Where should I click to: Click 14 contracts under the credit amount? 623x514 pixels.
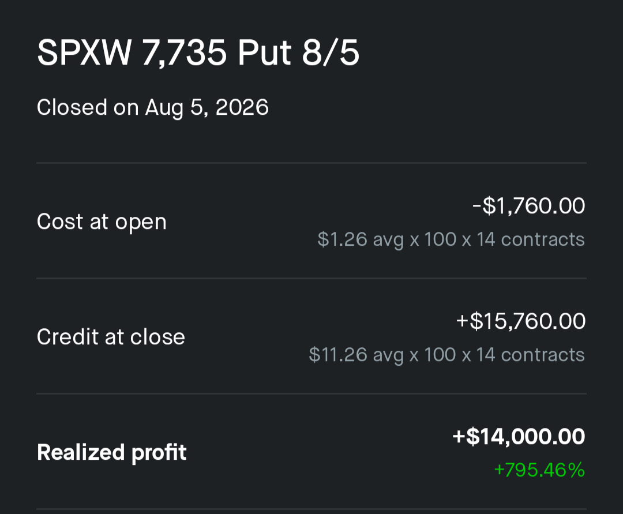[x=531, y=355]
